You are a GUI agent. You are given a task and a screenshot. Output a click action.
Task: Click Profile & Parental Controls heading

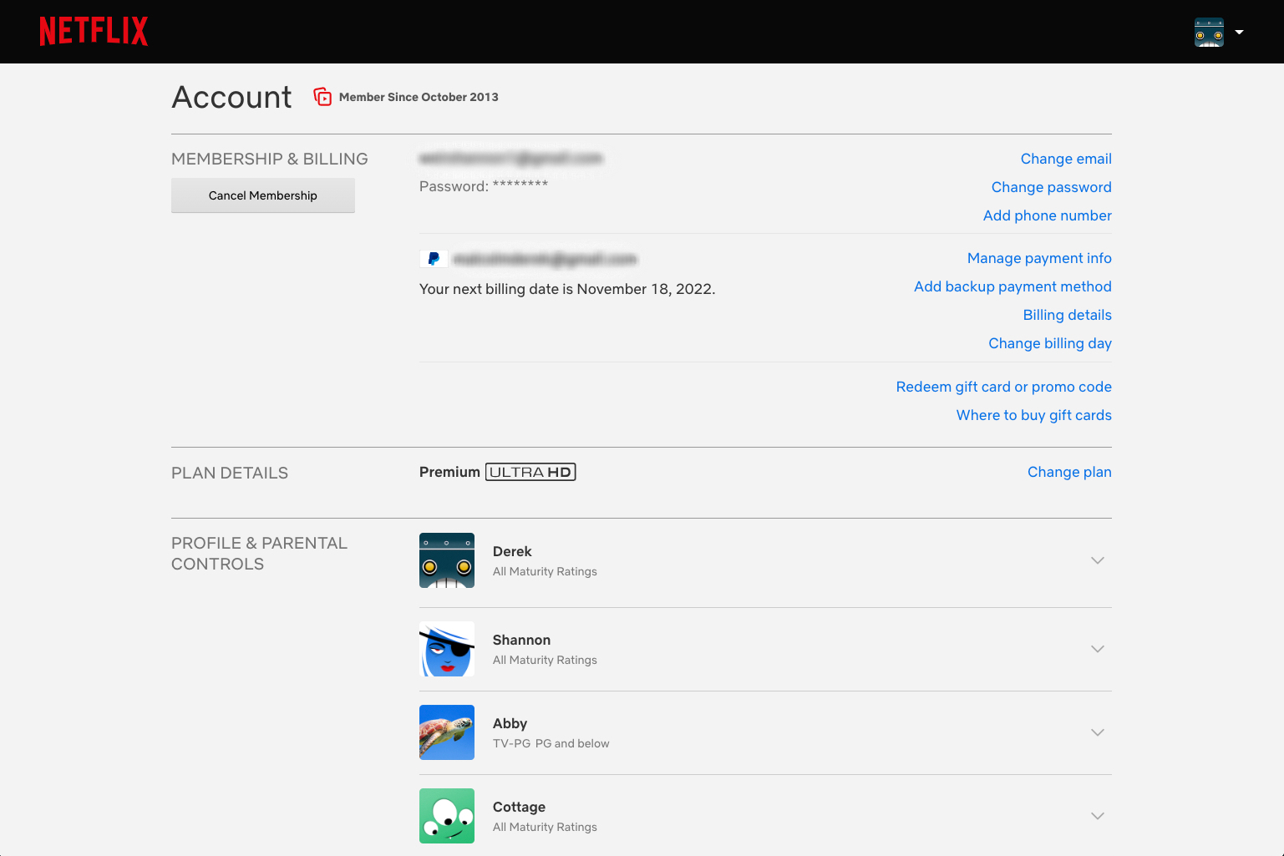[259, 553]
